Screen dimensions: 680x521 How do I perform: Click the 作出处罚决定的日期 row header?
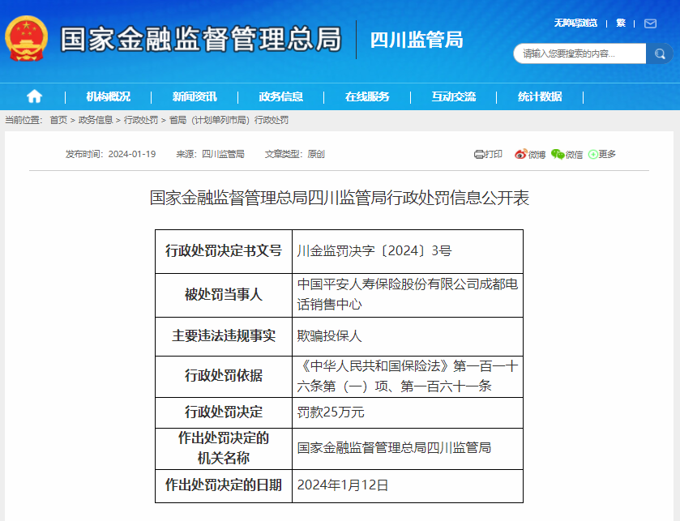click(x=224, y=486)
